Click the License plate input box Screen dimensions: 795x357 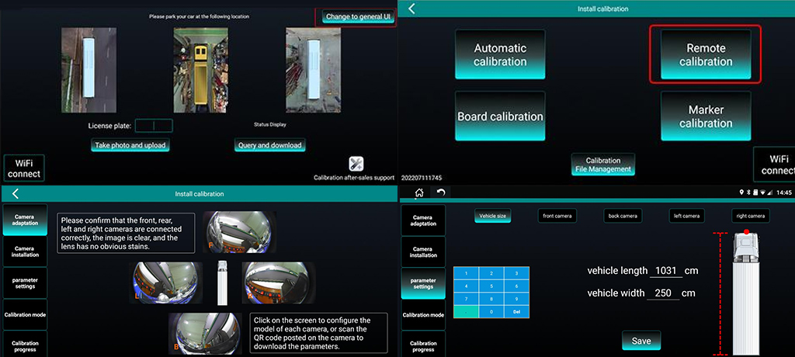(x=154, y=125)
